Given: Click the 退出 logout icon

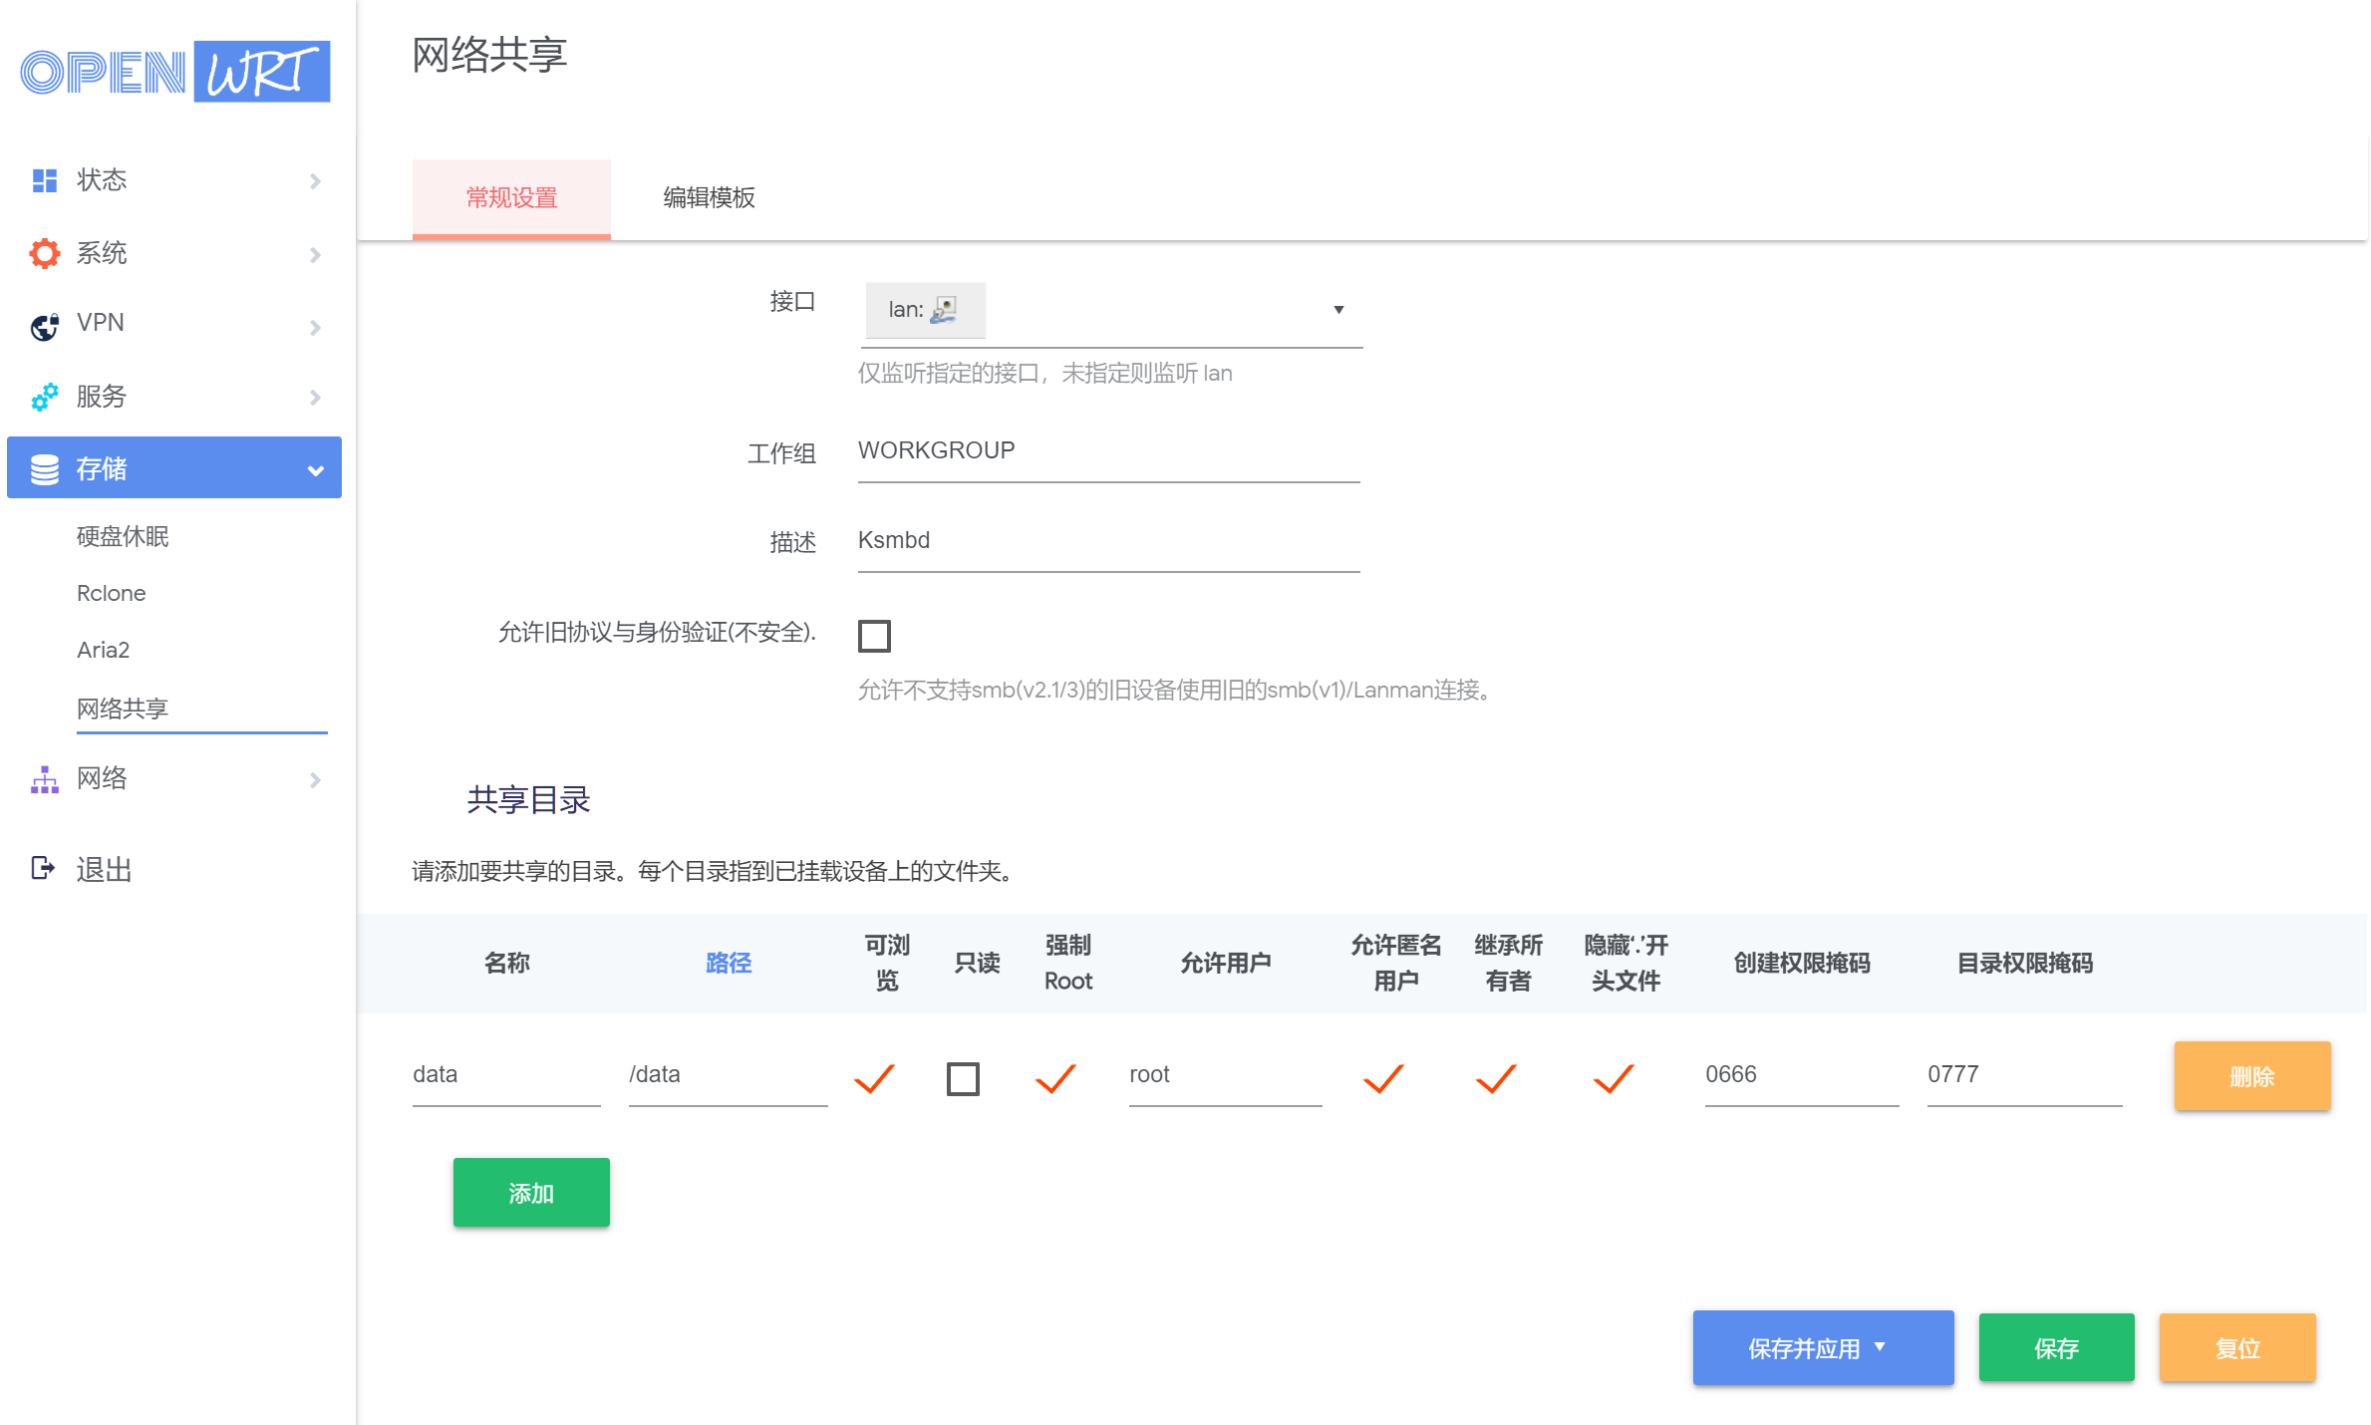Looking at the screenshot, I should (x=42, y=868).
